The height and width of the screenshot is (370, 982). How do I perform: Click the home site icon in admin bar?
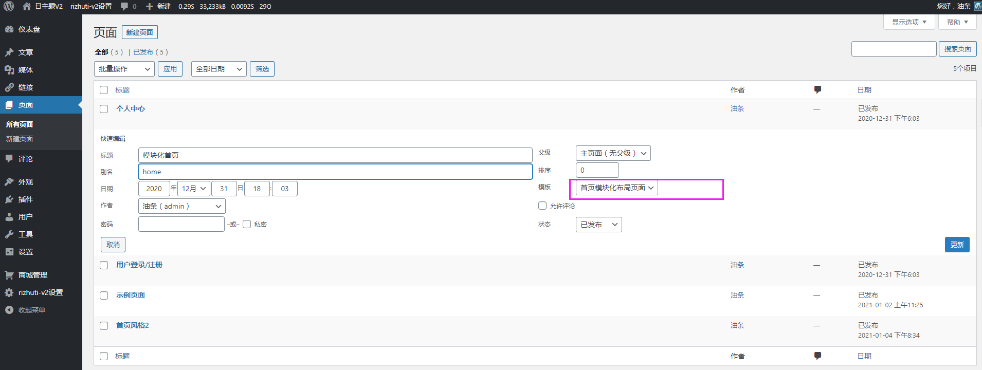point(27,6)
